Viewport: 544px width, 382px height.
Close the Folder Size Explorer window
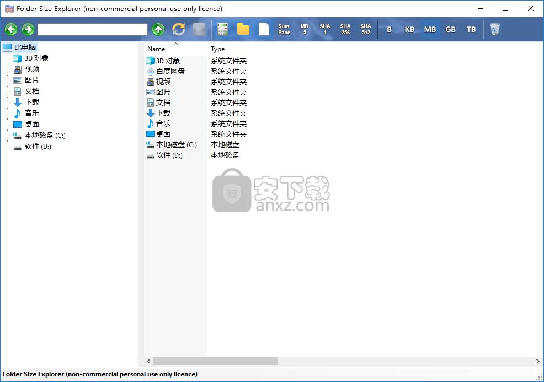click(x=530, y=8)
